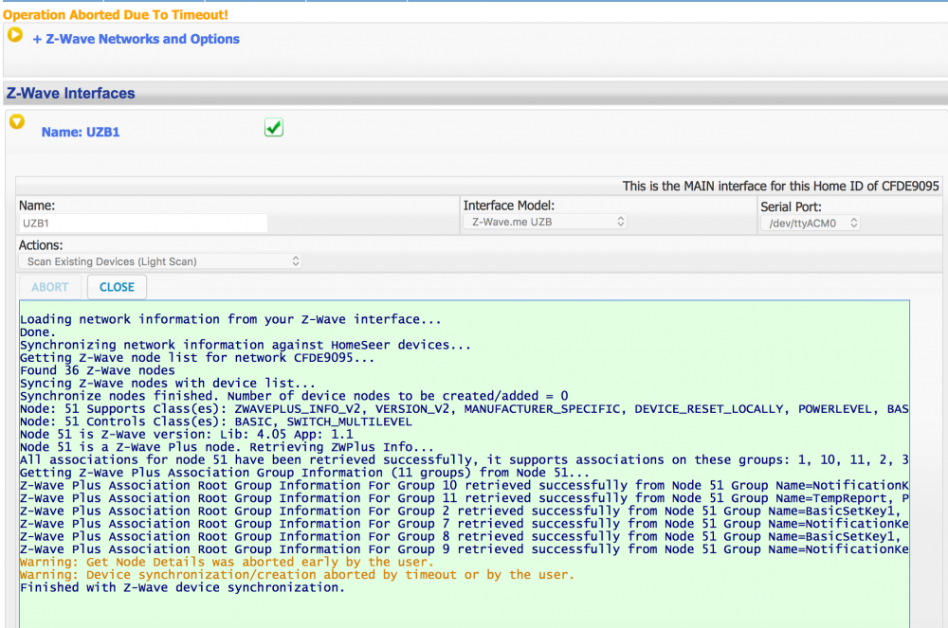Click the Name input field containing UZB1
948x628 pixels.
click(x=142, y=224)
